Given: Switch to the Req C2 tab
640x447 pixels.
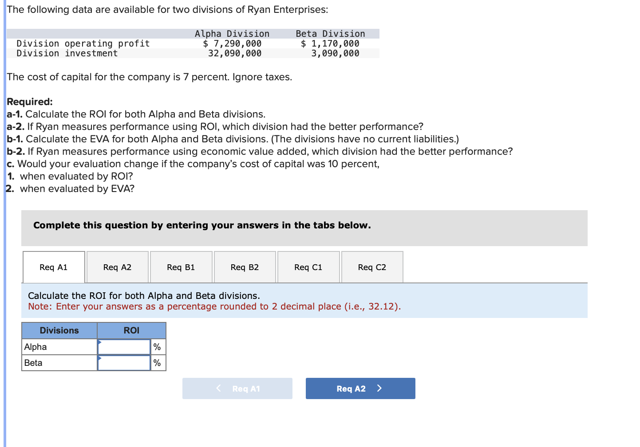Looking at the screenshot, I should [372, 267].
